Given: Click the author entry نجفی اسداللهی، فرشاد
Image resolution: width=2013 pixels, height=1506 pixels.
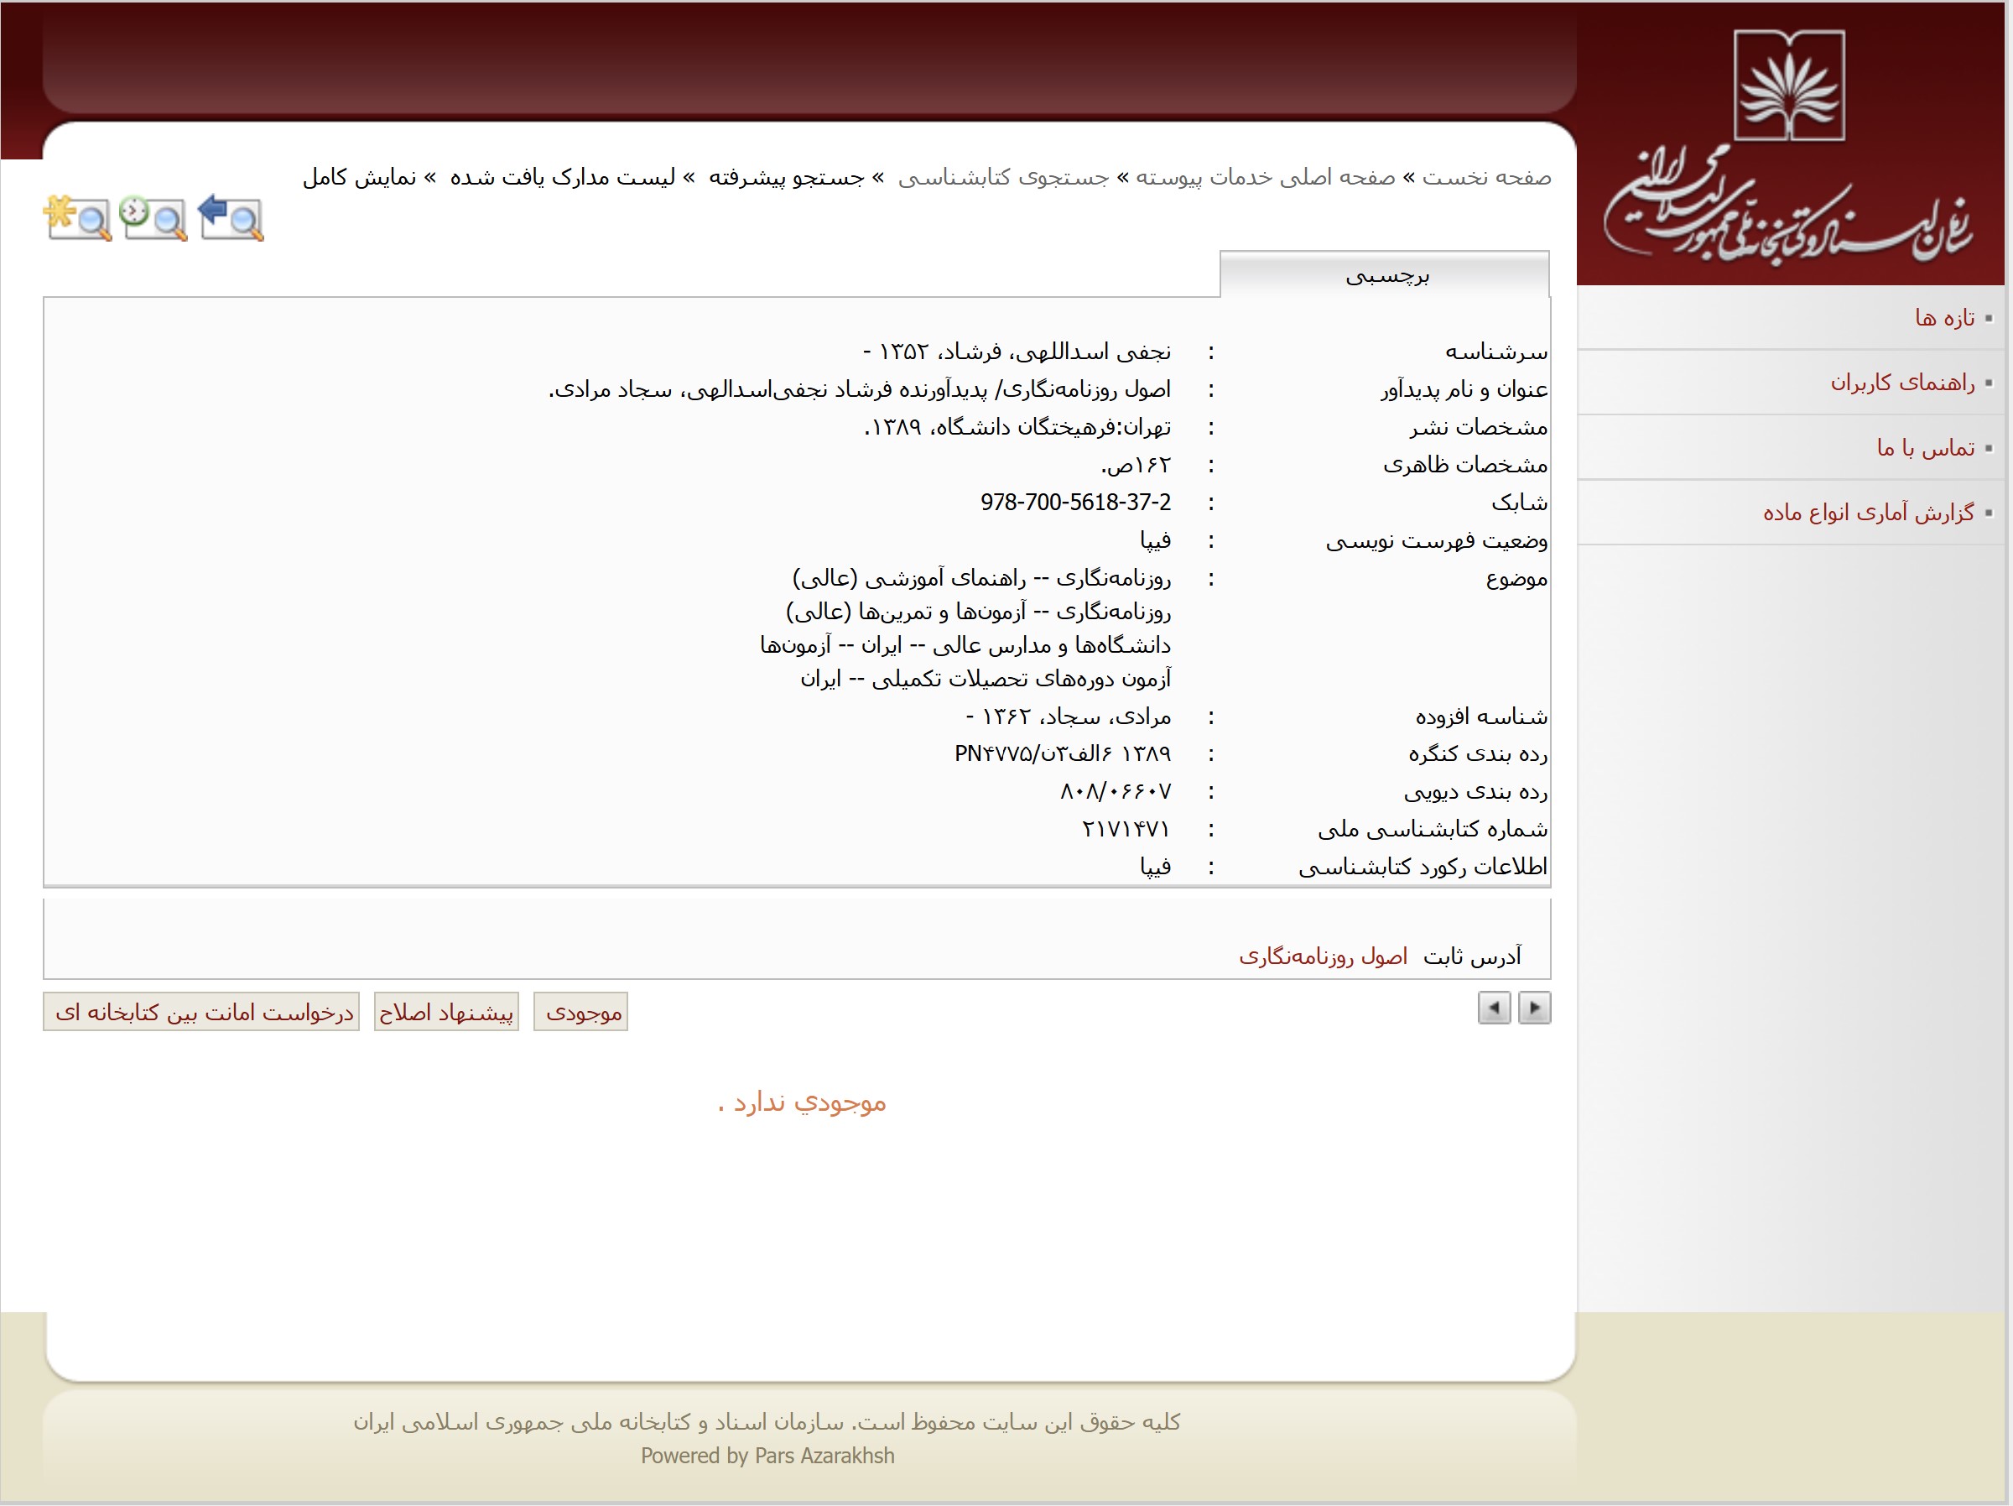Looking at the screenshot, I should point(1017,352).
